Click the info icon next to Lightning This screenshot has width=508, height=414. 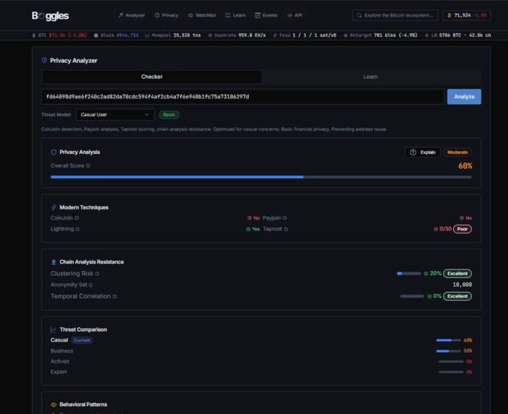(77, 229)
